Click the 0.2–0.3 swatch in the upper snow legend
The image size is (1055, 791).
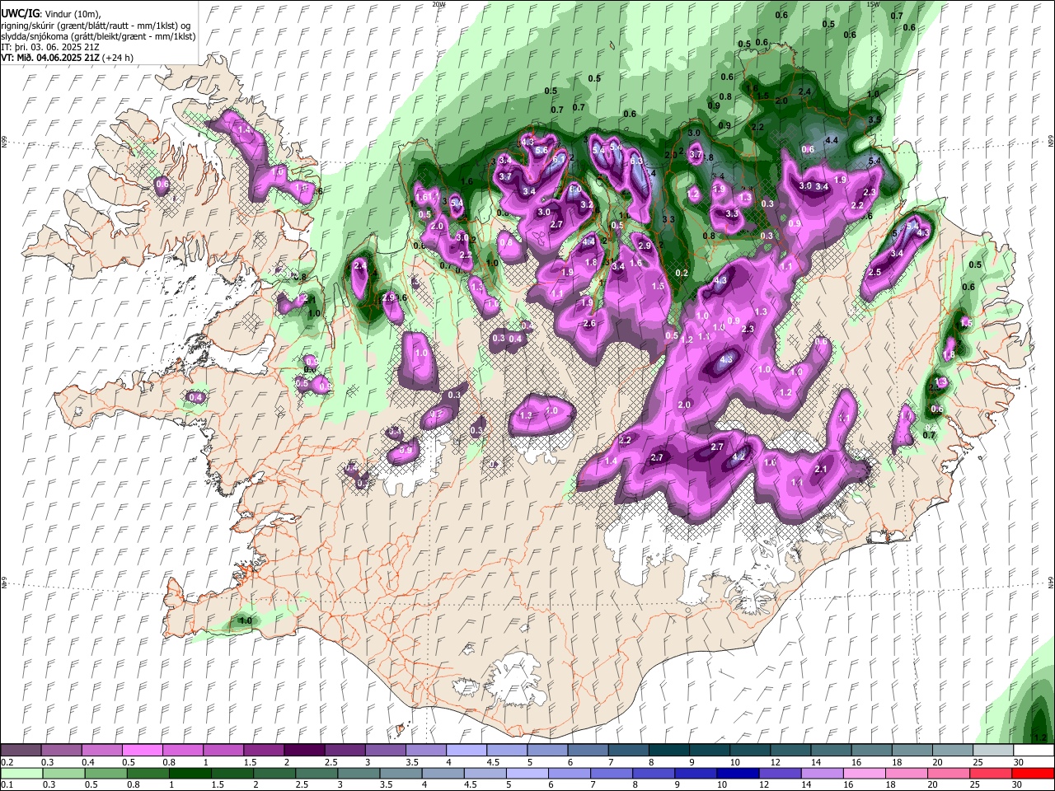[21, 751]
